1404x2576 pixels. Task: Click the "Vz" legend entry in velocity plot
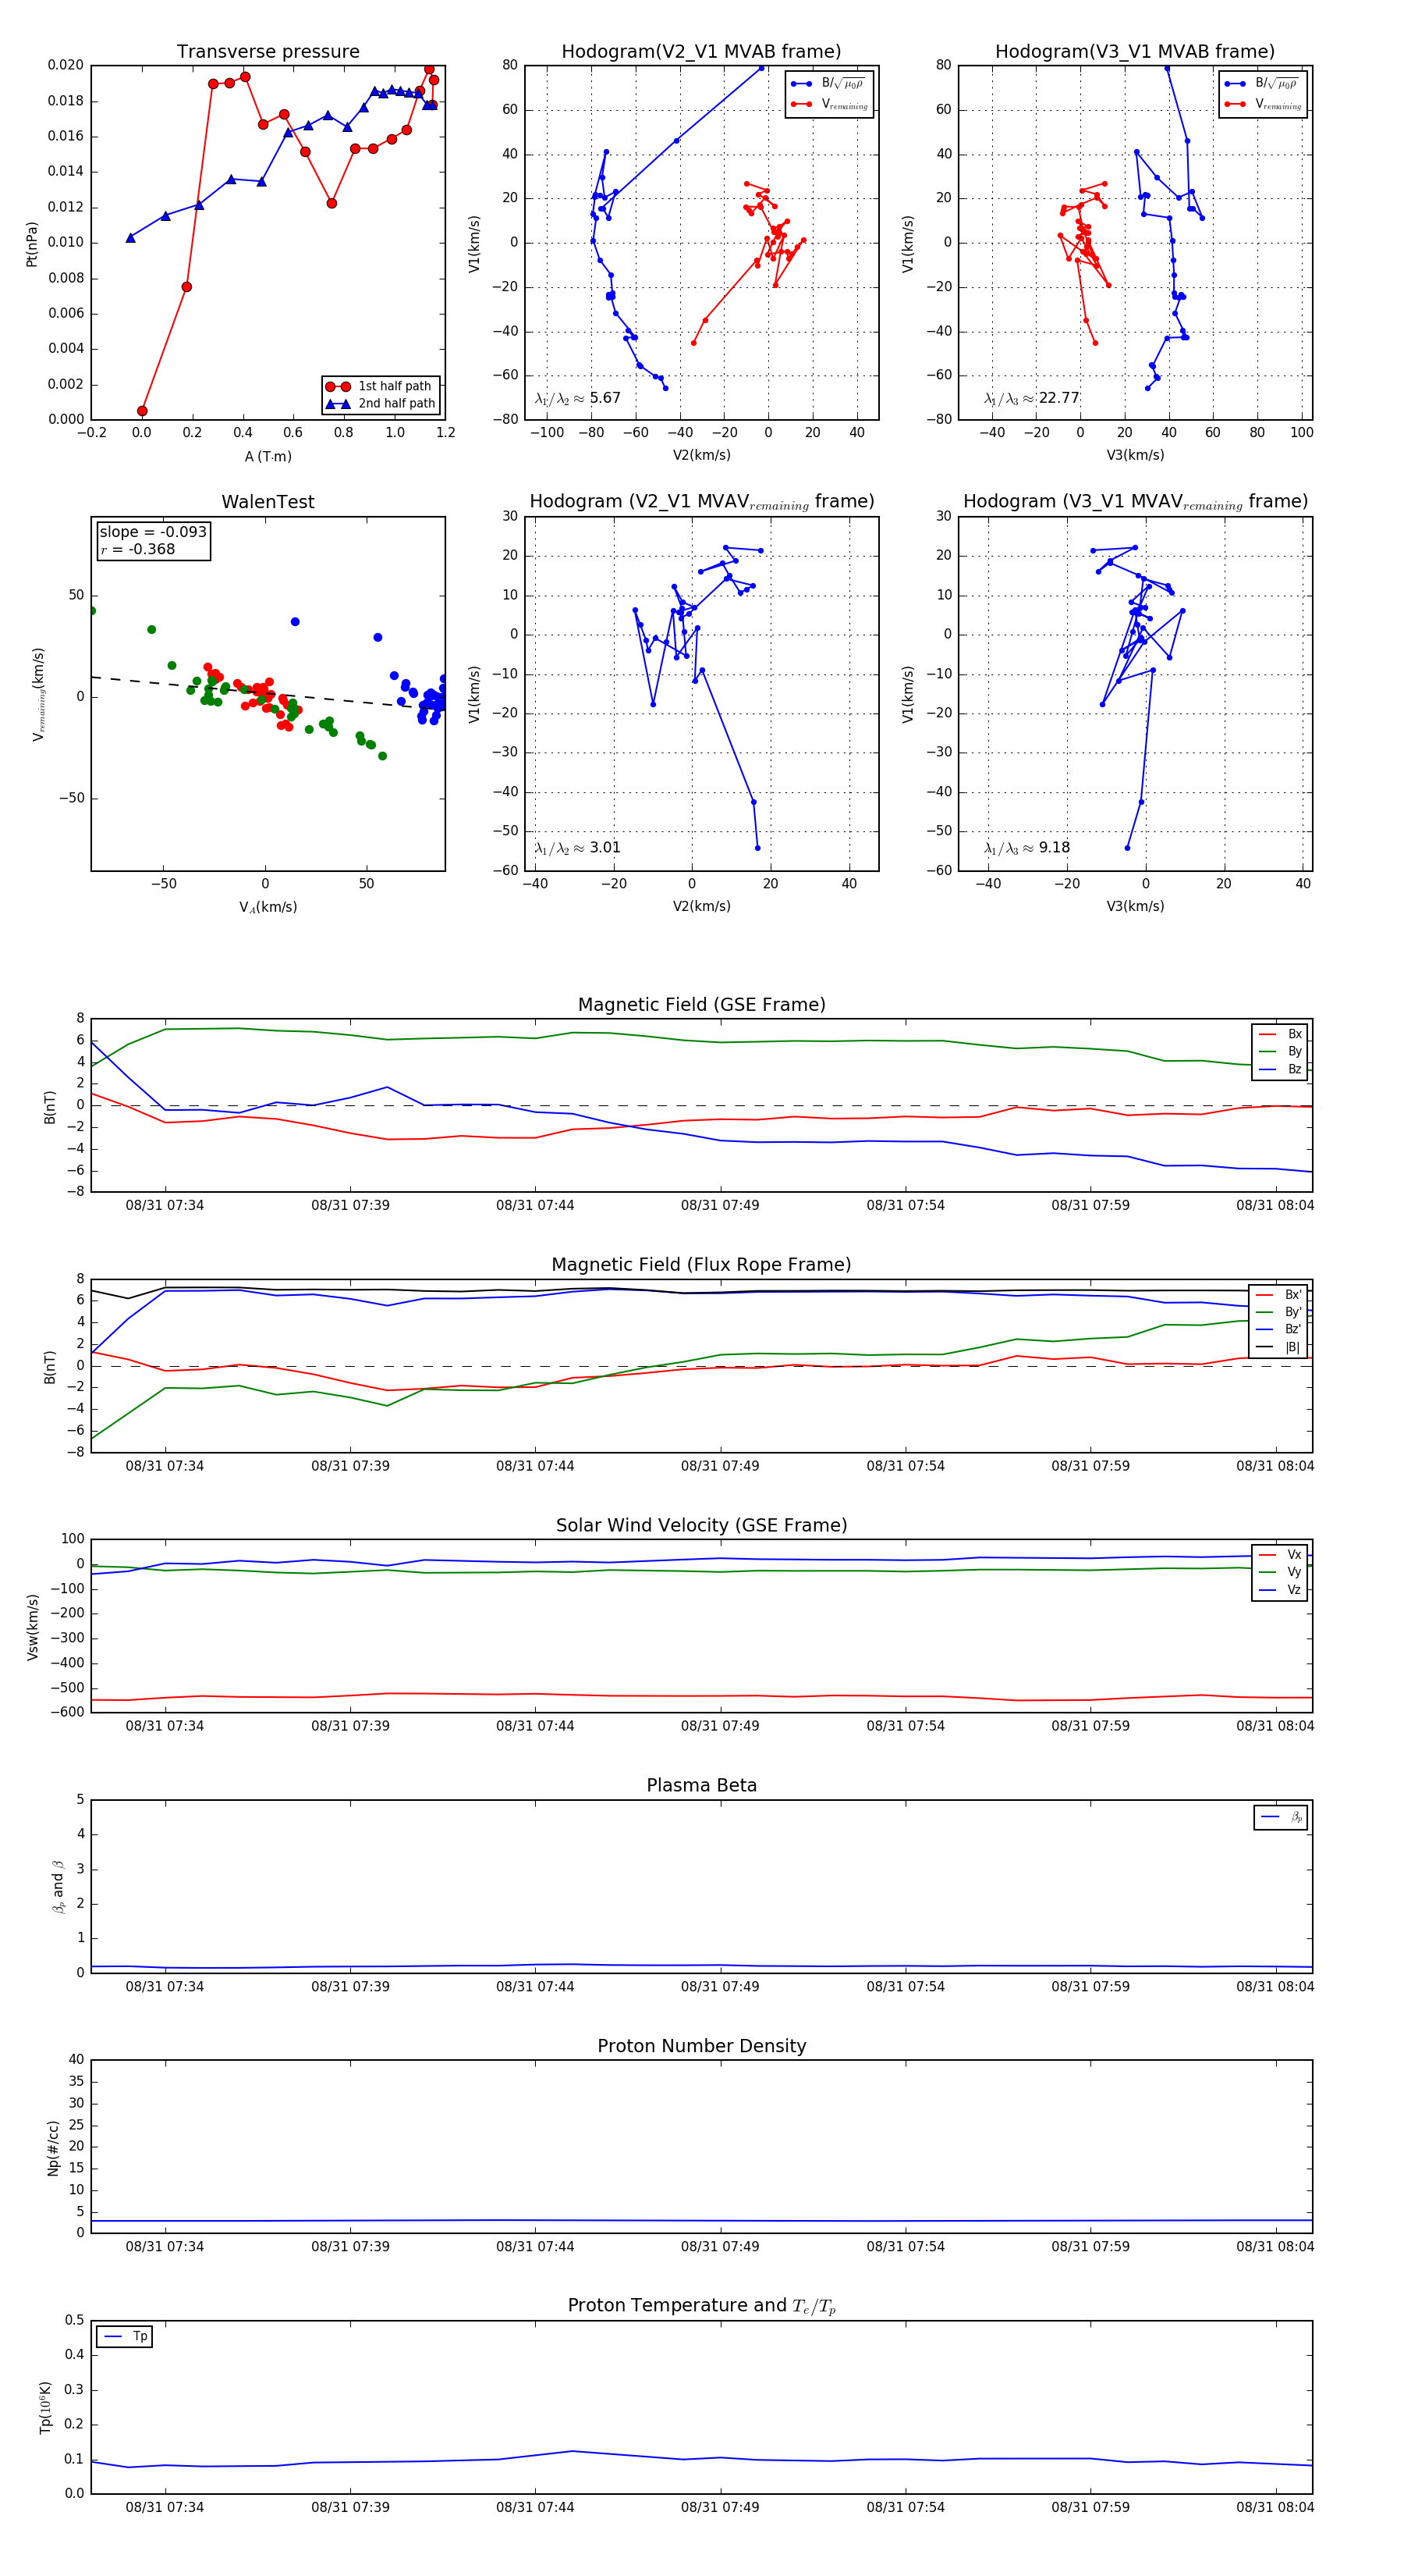pos(1280,1590)
